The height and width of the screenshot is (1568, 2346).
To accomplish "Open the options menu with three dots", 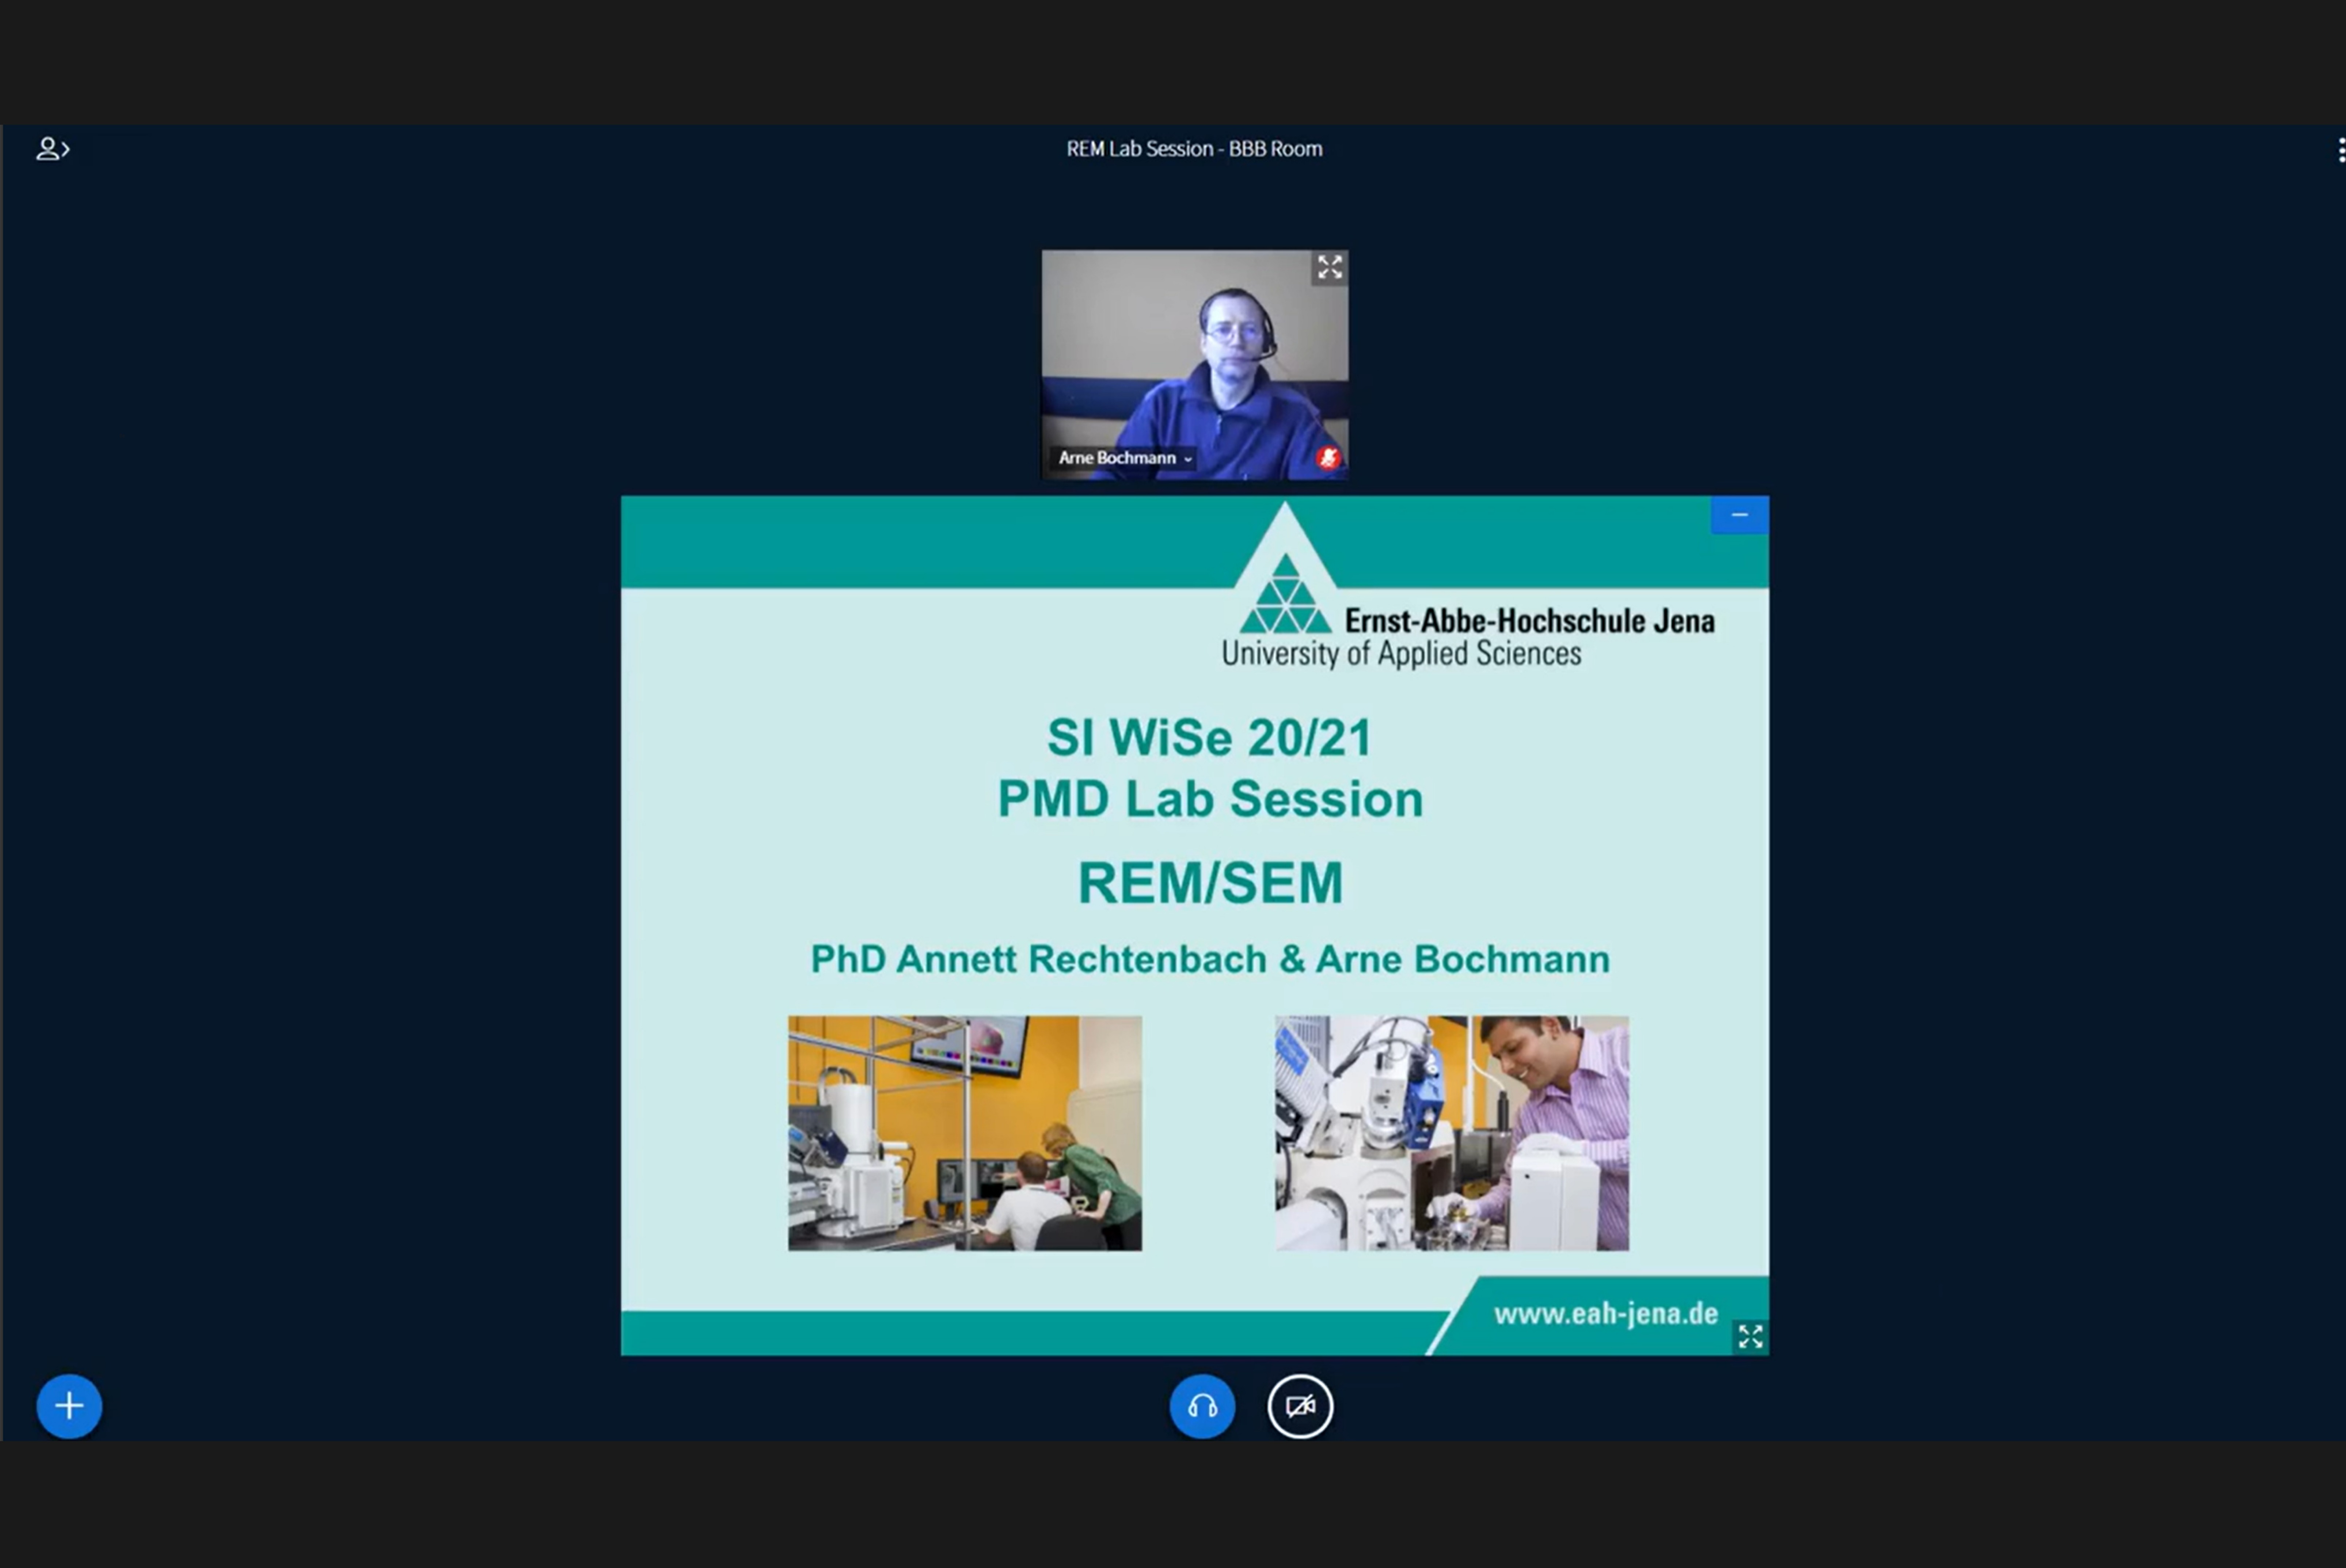I will 2340,150.
